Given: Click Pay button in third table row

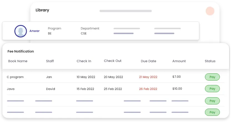Looking at the screenshot, I should pos(212,101).
